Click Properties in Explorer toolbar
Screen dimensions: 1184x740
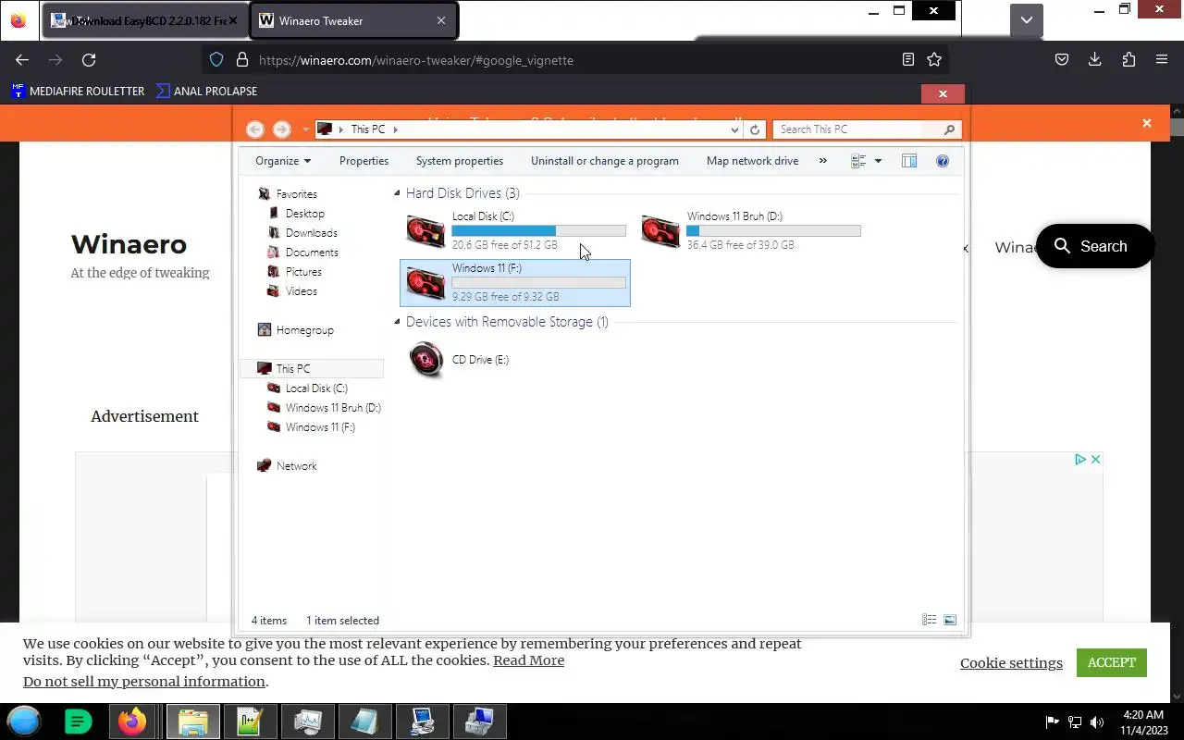364,161
